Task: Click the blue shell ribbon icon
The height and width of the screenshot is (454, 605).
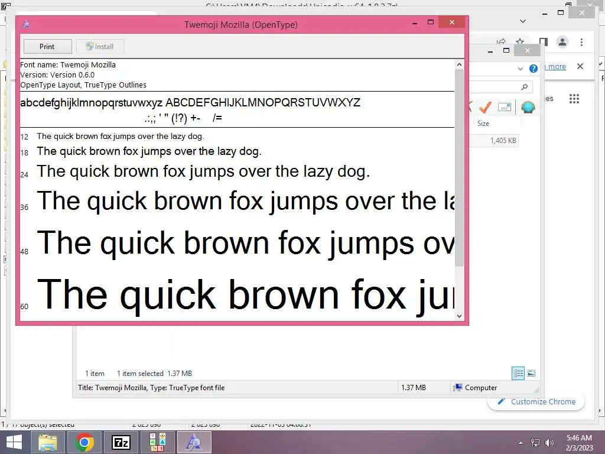Action: 528,107
